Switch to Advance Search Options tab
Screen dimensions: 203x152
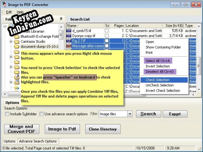(38, 141)
